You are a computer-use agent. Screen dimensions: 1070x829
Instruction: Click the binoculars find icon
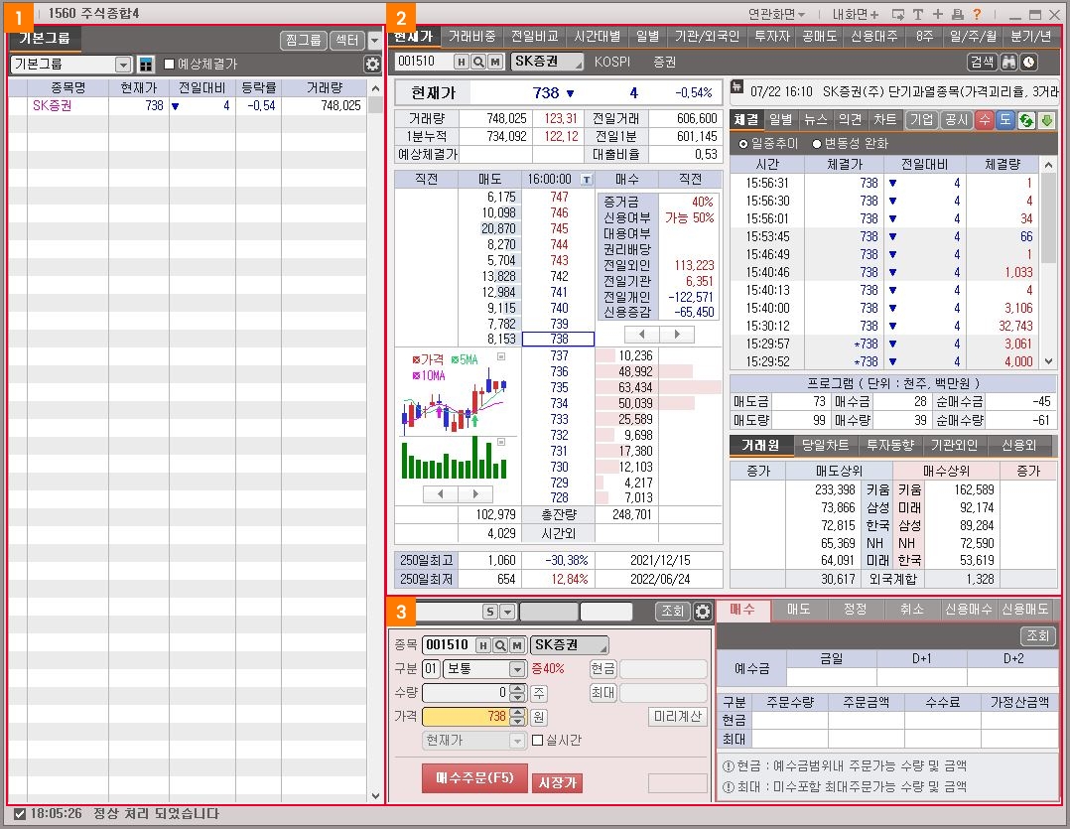[x=1009, y=63]
